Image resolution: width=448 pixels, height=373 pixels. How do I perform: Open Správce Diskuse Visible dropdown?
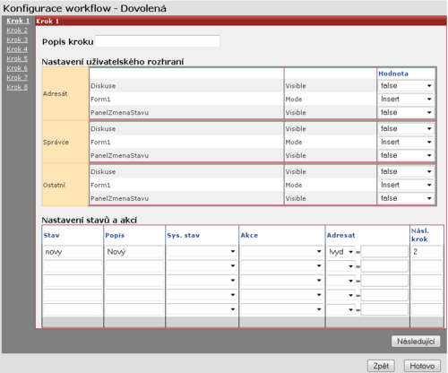406,128
